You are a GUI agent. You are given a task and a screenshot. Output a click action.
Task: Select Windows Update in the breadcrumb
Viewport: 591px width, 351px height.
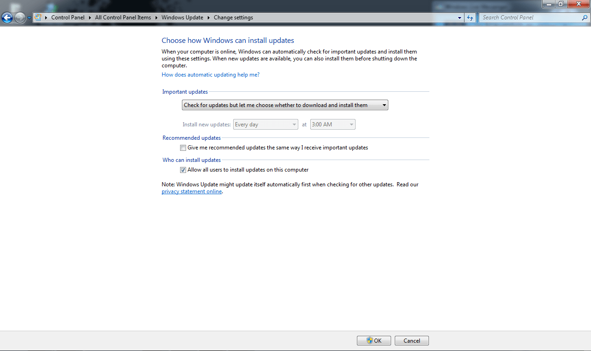182,18
